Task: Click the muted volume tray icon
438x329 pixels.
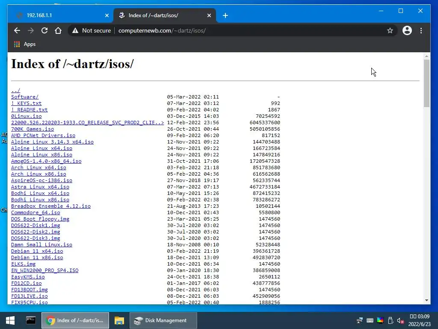Action: pos(400,320)
